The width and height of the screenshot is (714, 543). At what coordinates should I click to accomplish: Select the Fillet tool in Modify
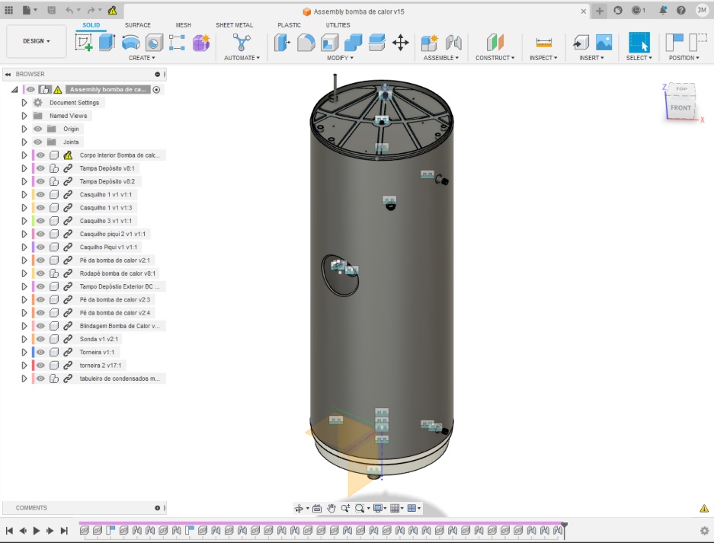[306, 43]
